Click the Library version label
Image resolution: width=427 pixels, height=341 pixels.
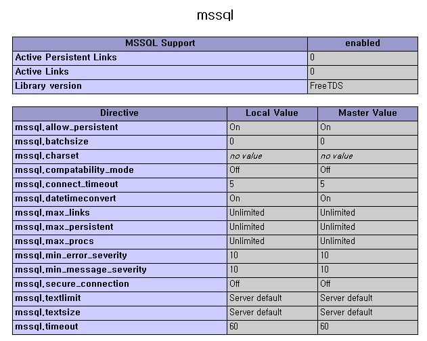click(x=48, y=86)
